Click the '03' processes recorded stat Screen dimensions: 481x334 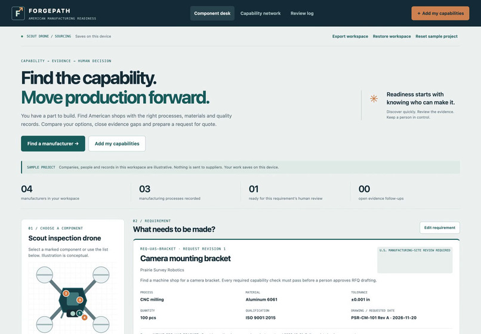[x=145, y=189]
